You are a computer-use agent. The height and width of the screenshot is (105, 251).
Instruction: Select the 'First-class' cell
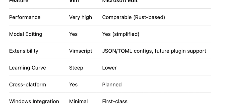115,101
